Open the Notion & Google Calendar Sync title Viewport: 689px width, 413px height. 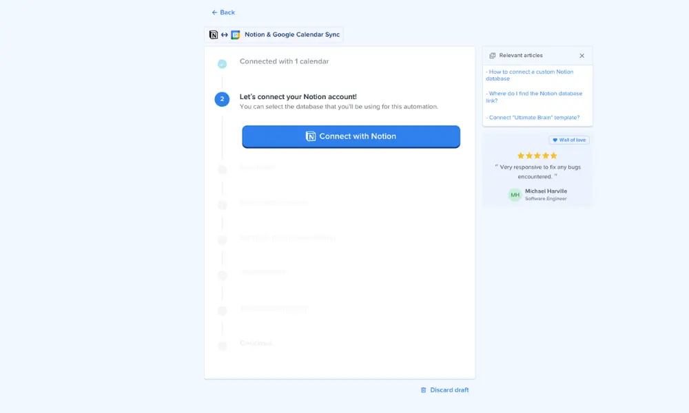291,34
